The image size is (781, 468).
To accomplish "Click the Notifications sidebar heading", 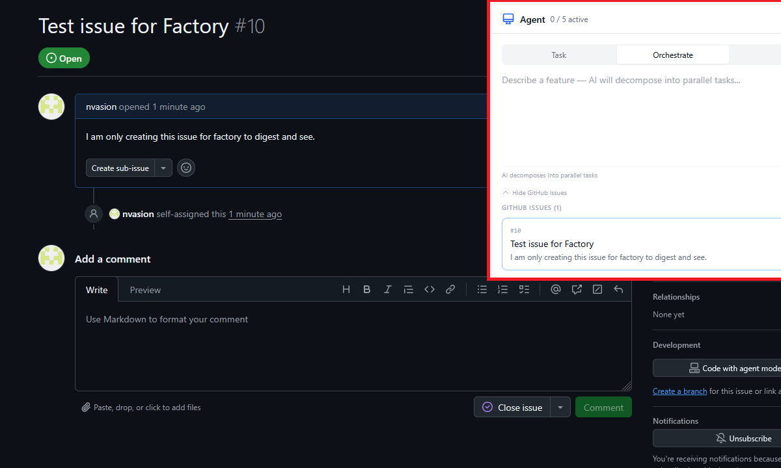I will coord(676,421).
